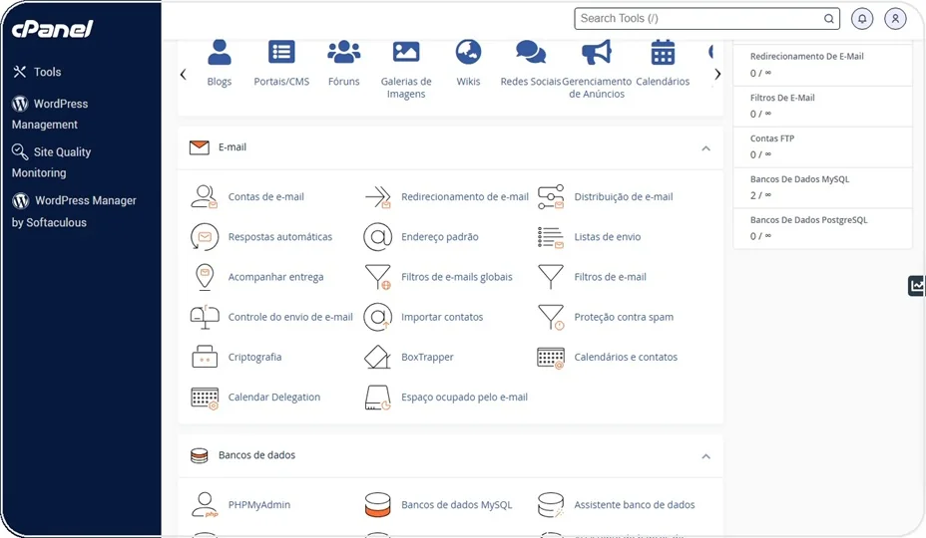Click the Bancos de dados MySQL icon
The image size is (926, 538).
(378, 504)
